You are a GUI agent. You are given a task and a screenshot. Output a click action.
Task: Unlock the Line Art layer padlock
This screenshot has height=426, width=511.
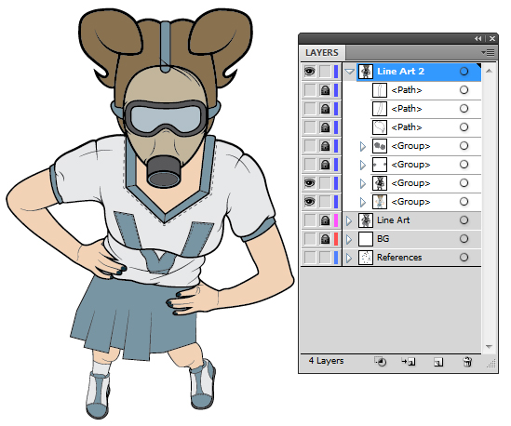pyautogui.click(x=325, y=220)
